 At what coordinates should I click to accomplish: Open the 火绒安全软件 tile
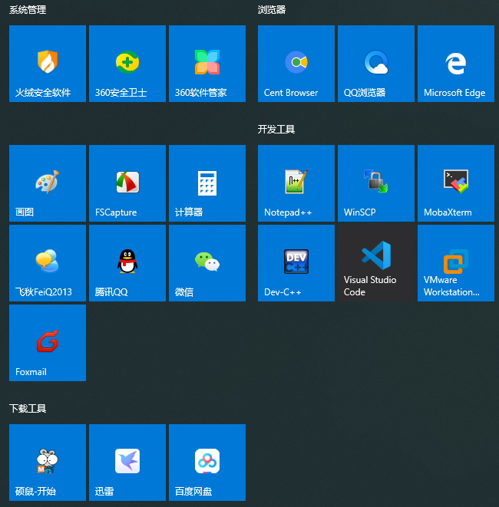point(48,64)
